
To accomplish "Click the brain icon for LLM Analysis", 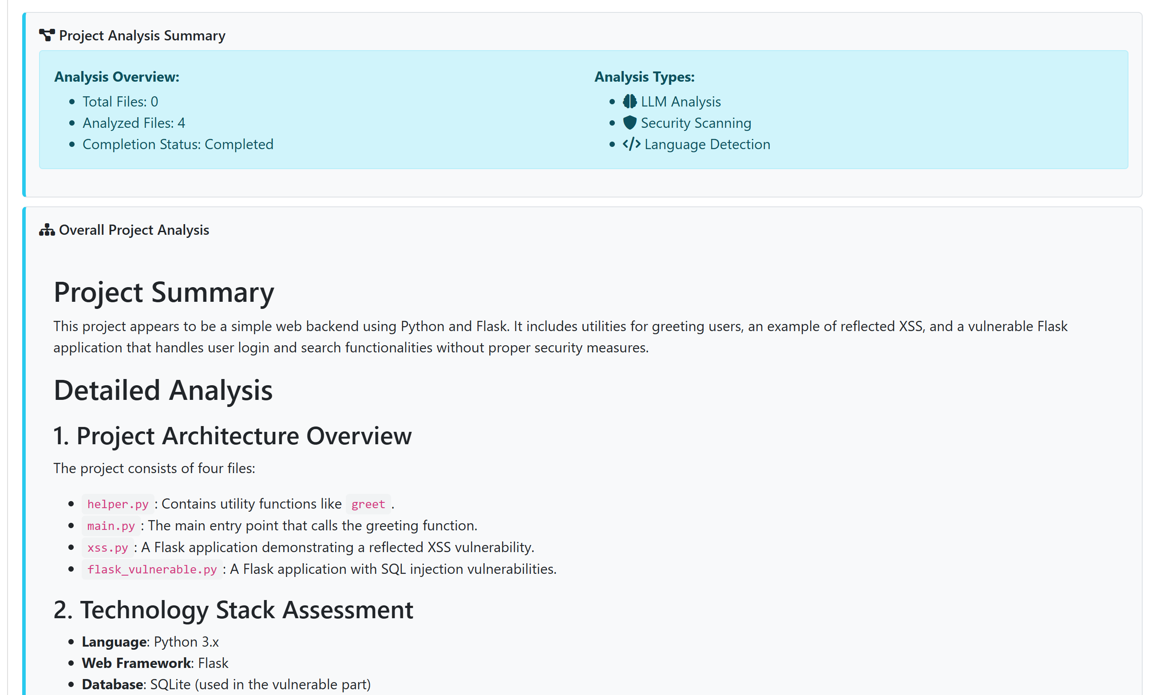I will click(629, 102).
